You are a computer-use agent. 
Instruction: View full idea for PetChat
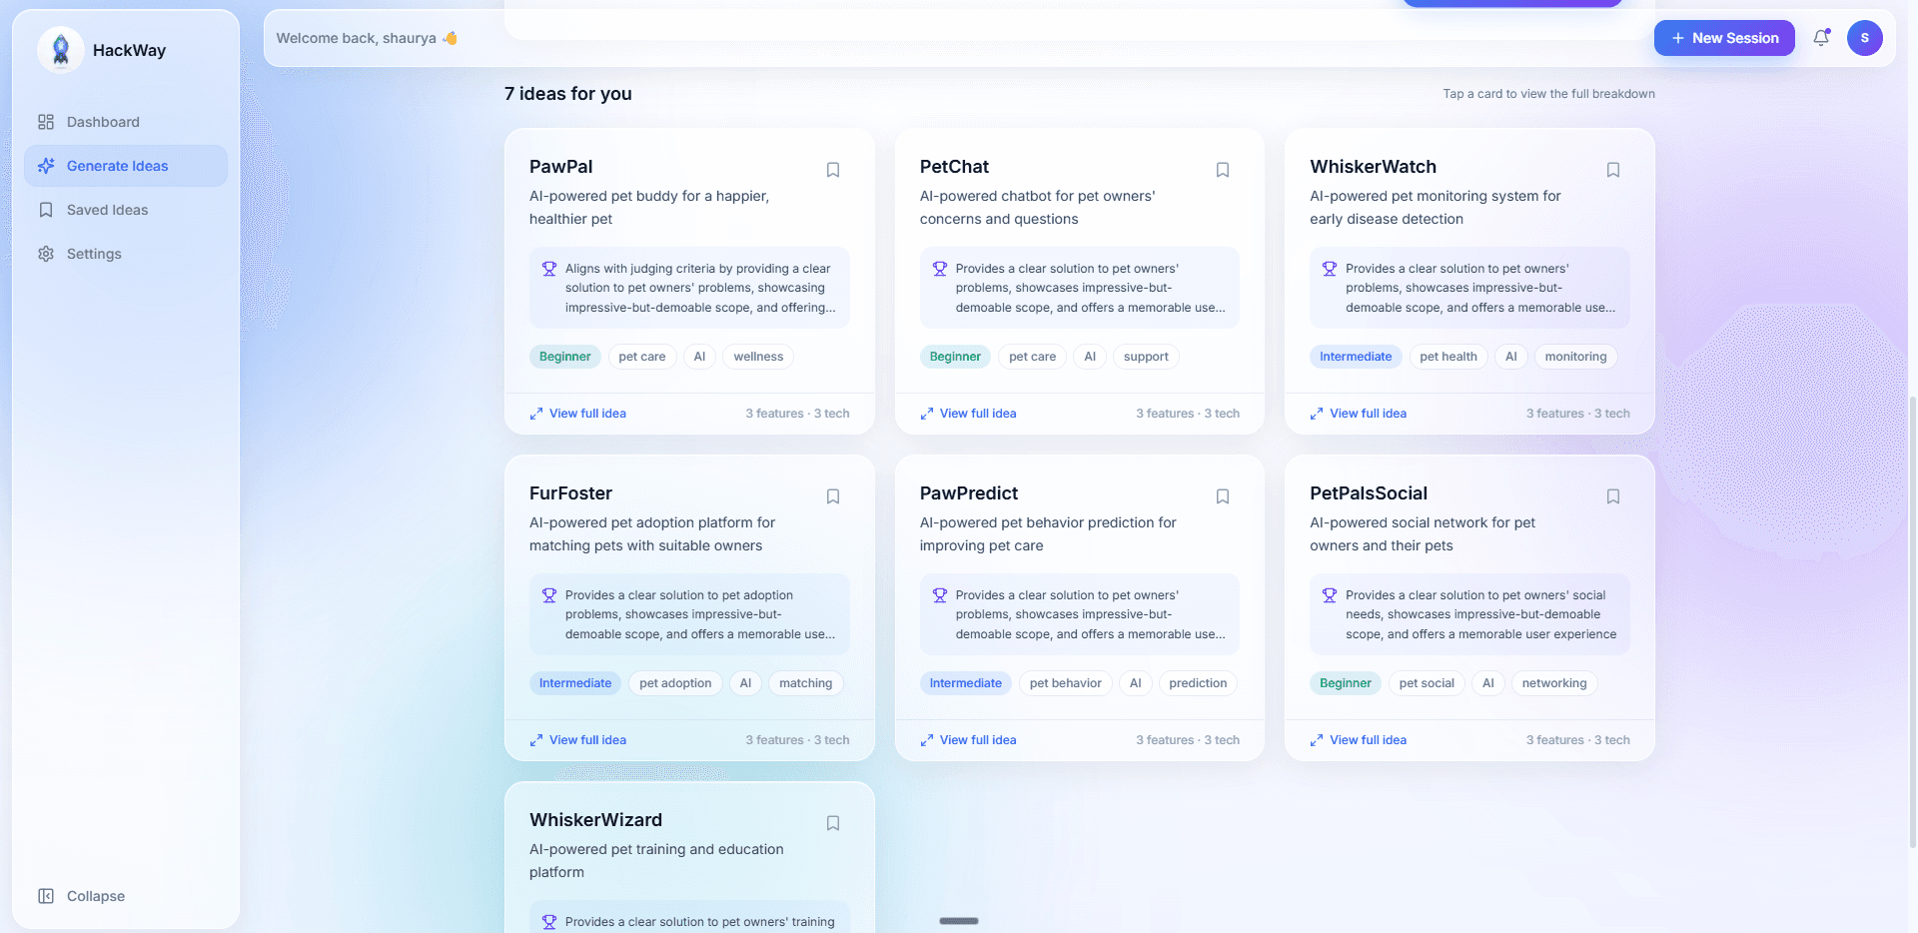(x=968, y=414)
